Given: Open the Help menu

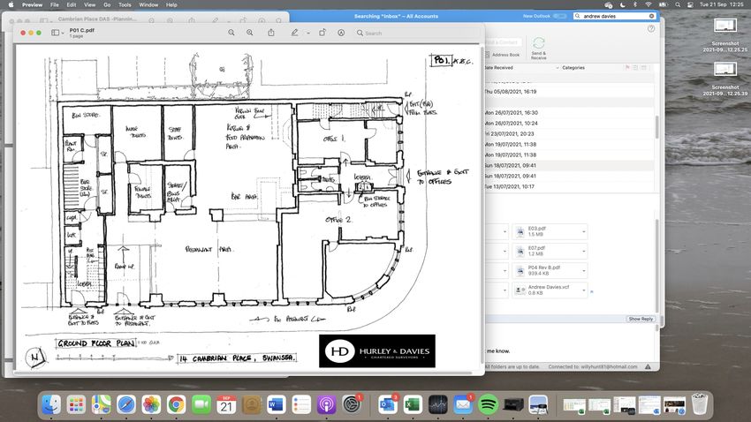Looking at the screenshot, I should click(x=171, y=4).
